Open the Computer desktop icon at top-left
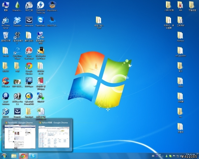Image resolution: width=199 pixels, height=159 pixels. [6, 6]
